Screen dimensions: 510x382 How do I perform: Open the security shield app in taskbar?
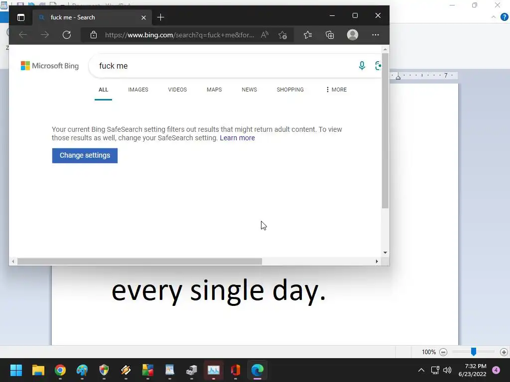104,370
